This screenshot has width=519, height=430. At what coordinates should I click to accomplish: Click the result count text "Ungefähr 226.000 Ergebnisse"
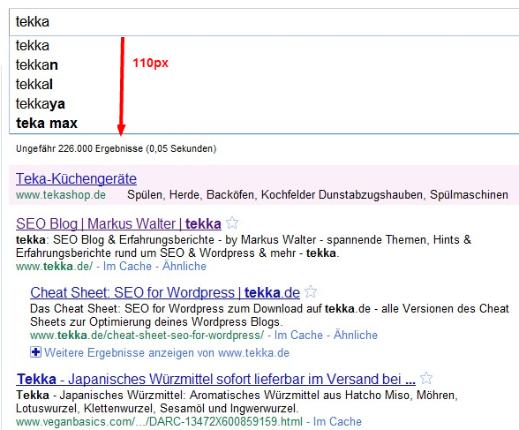pos(79,148)
